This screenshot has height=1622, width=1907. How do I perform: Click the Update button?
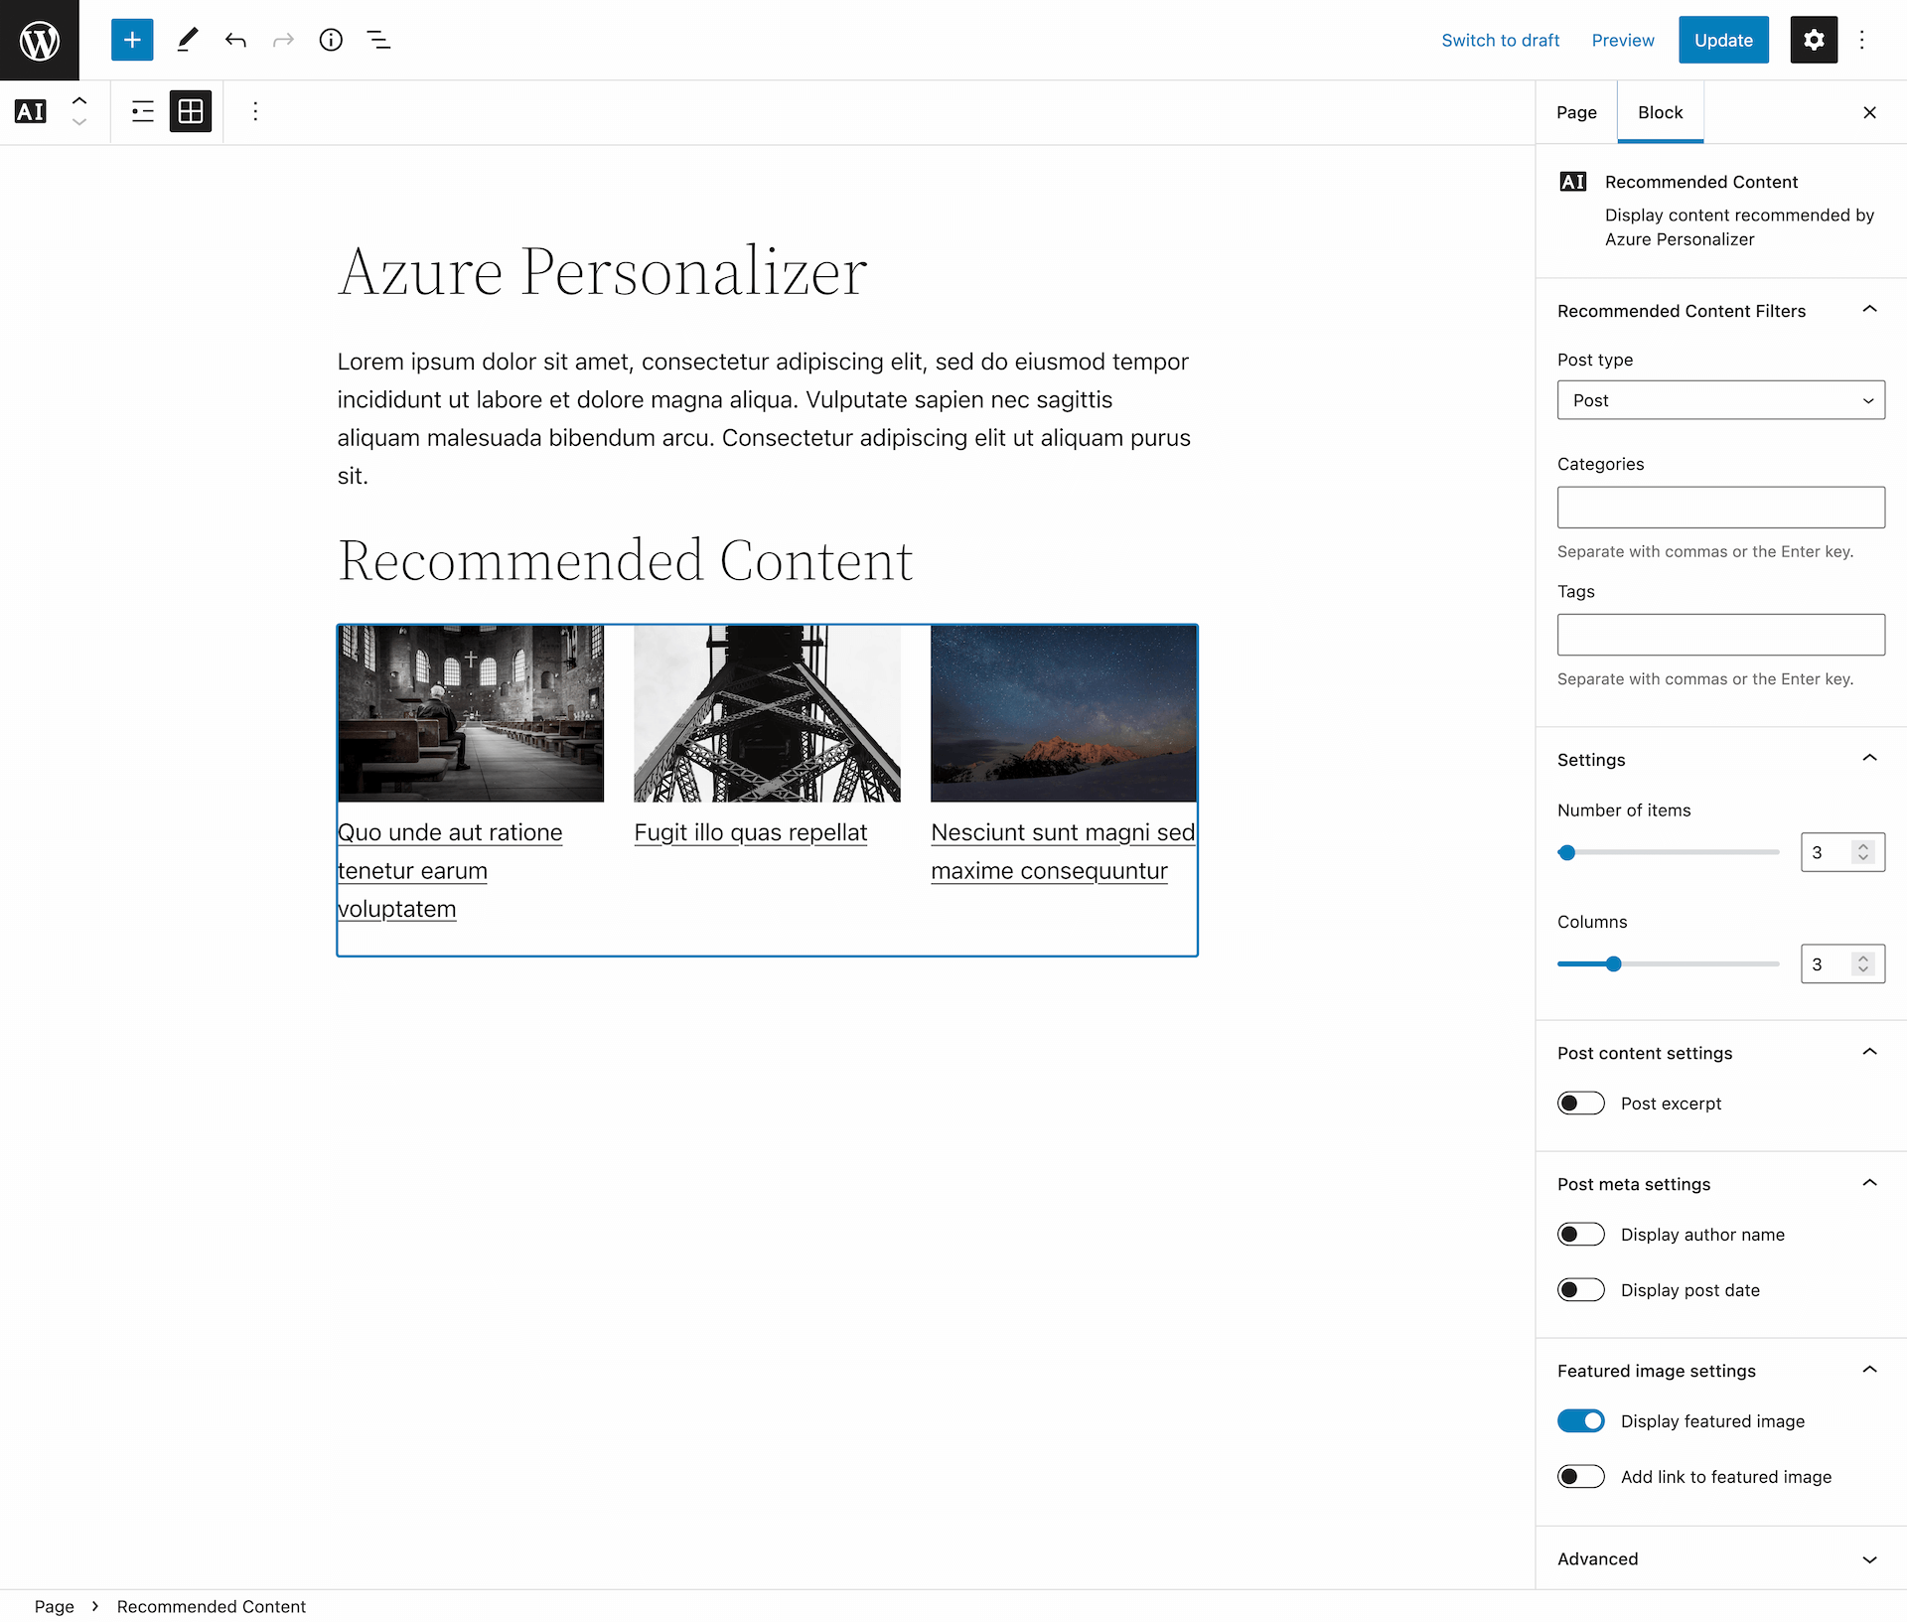1723,40
